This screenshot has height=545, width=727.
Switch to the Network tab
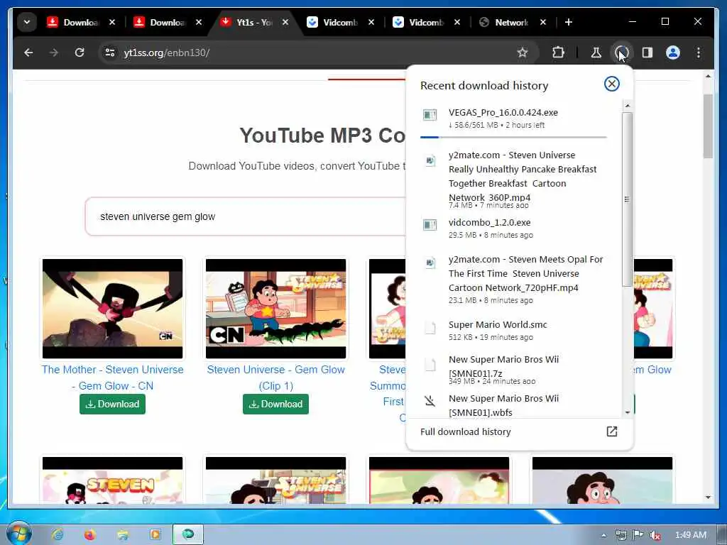pos(512,22)
